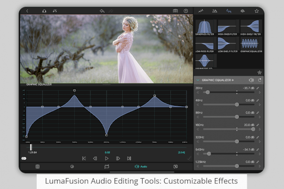Edit the 640Hz value with pencil icon
The height and width of the screenshot is (189, 284).
pyautogui.click(x=258, y=150)
